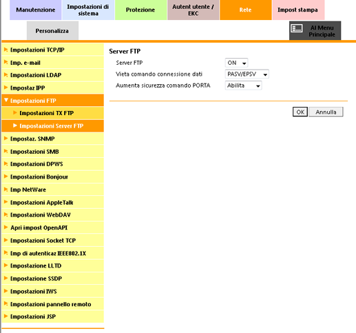Image resolution: width=356 pixels, height=333 pixels.
Task: Click arrow icon beside Impostazioni pannello remoto
Action: pos(6,303)
